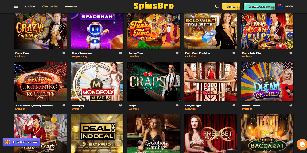The height and width of the screenshot is (153, 307).
Task: Click the search magnifier icon
Action: (x=217, y=6)
